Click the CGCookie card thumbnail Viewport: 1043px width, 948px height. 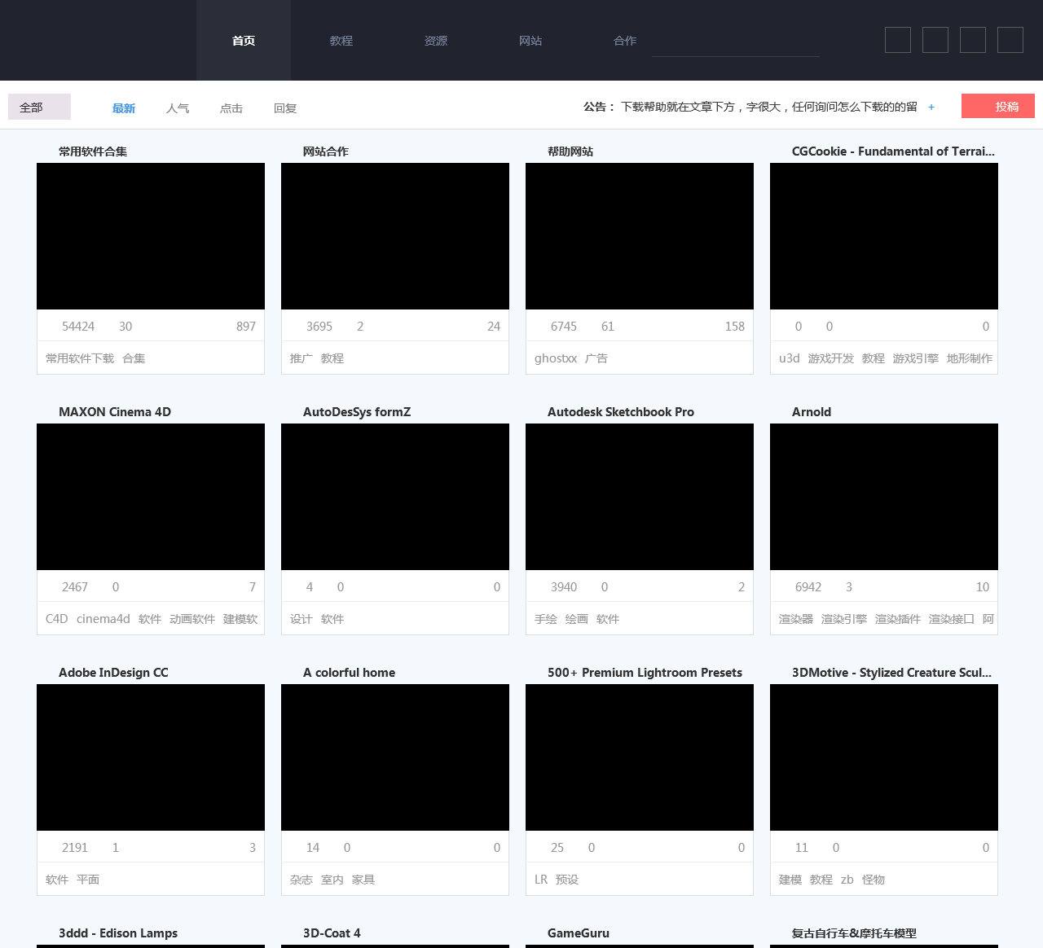[884, 236]
